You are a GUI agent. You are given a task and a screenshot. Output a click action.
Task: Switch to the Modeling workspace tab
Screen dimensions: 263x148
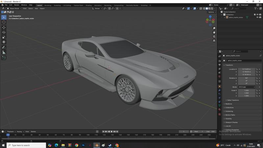[48, 5]
